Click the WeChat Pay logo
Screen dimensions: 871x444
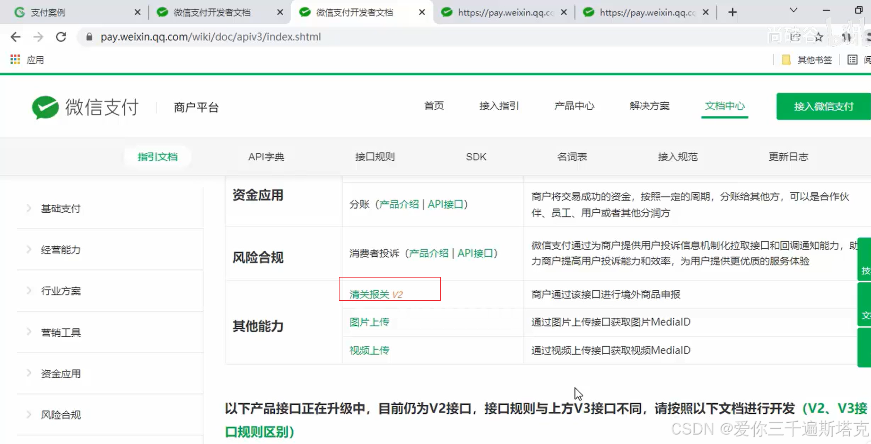84,107
